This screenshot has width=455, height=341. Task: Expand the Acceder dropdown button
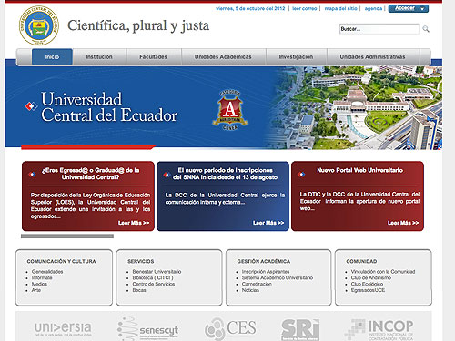pyautogui.click(x=409, y=8)
